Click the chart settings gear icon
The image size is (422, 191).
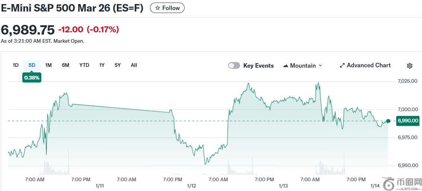(409, 66)
